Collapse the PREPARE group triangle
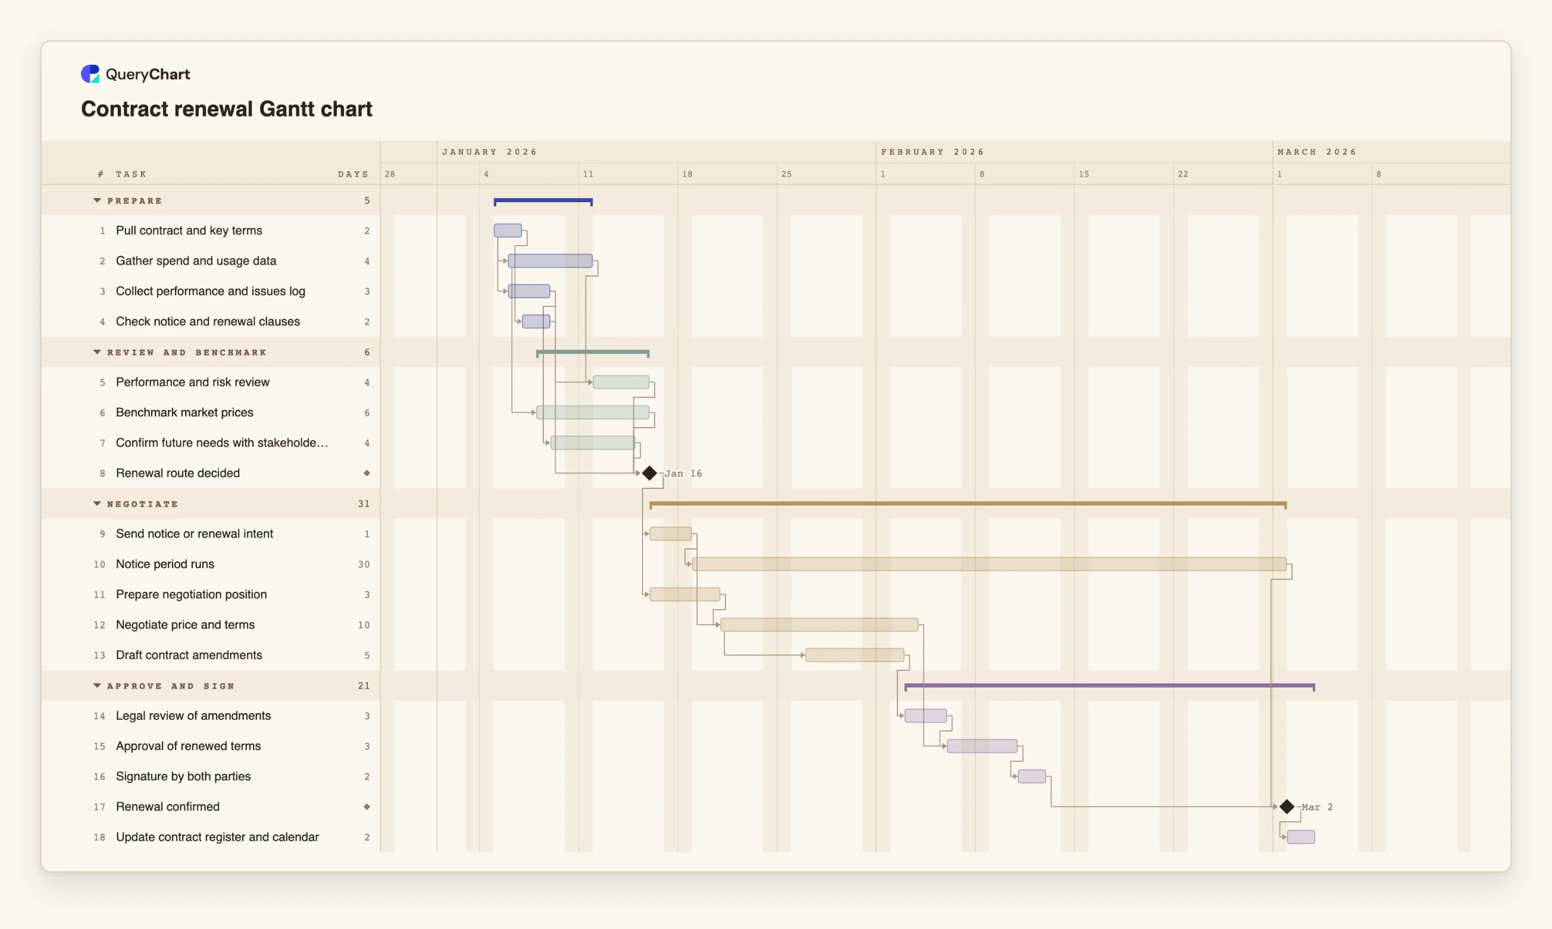1552x929 pixels. click(97, 200)
